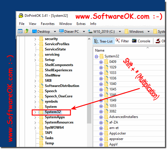Click the folder tree vertical scrollbar thumb

tap(89, 113)
